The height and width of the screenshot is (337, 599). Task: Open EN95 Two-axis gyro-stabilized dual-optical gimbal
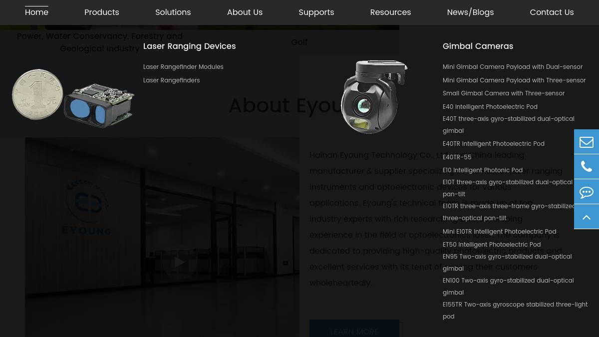coord(507,263)
